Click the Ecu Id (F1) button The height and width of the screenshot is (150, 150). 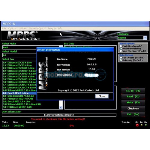pyautogui.click(x=133, y=91)
